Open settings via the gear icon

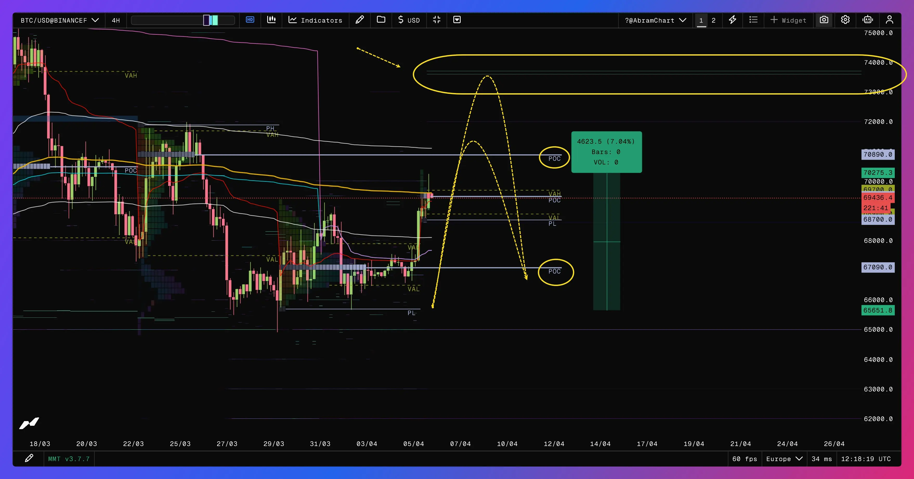(845, 20)
